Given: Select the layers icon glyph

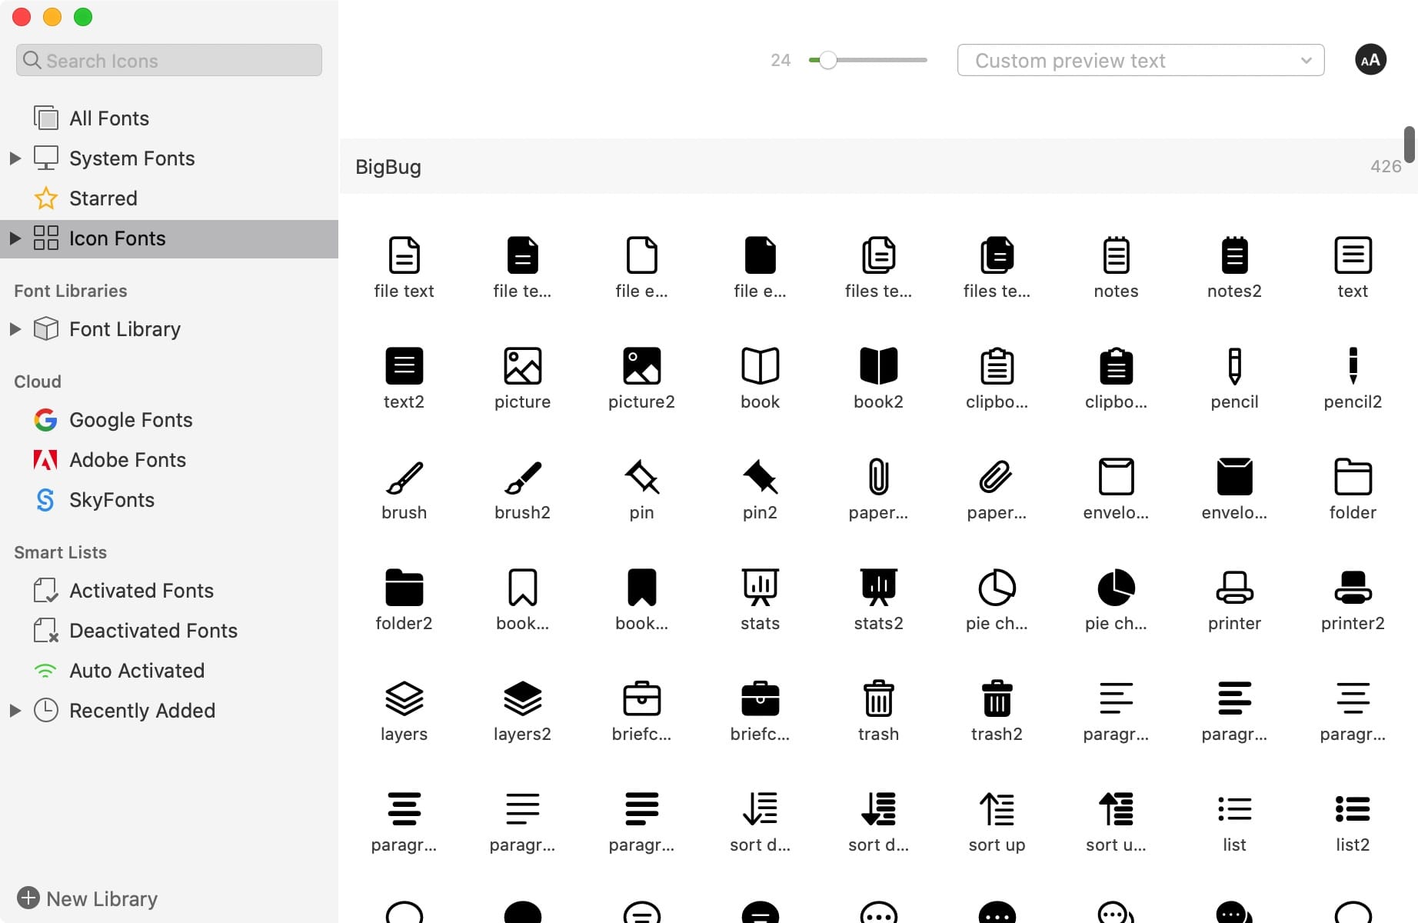Looking at the screenshot, I should (x=404, y=698).
